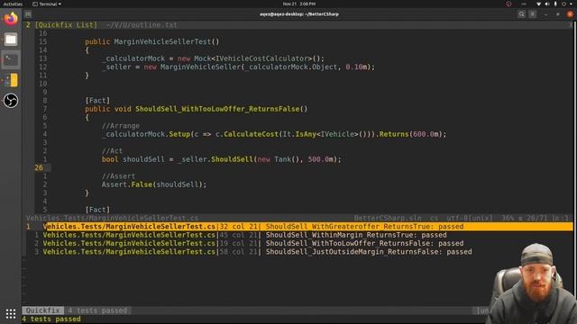The height and width of the screenshot is (324, 577).
Task: Launch OBS Studio from the dock
Action: (11, 100)
